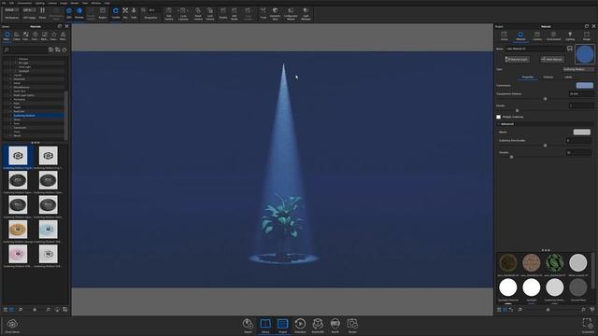Open the Edit menu
This screenshot has width=598, height=336.
[x=11, y=3]
